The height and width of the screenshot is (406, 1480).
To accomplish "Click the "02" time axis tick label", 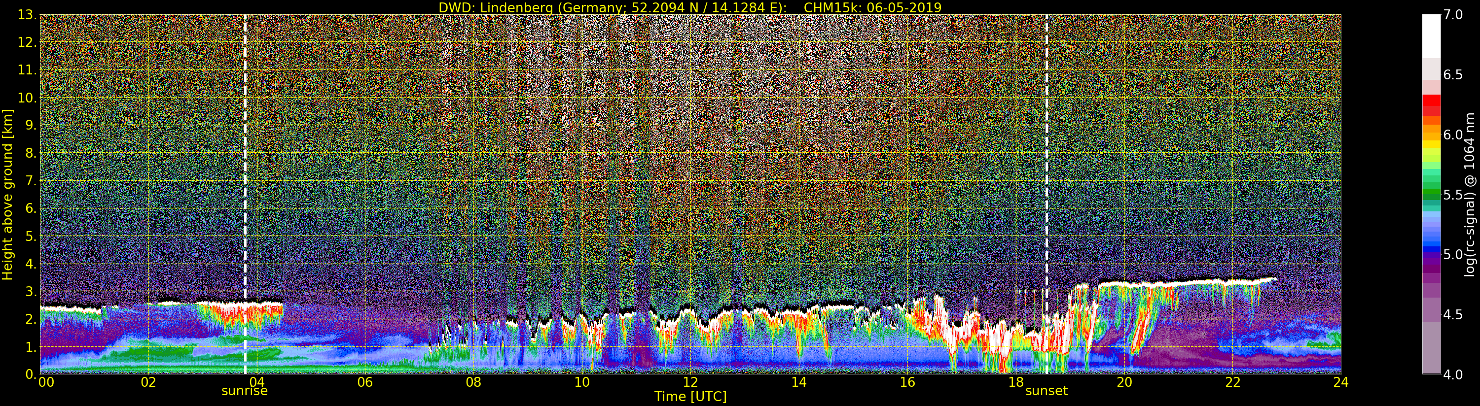I will click(148, 382).
